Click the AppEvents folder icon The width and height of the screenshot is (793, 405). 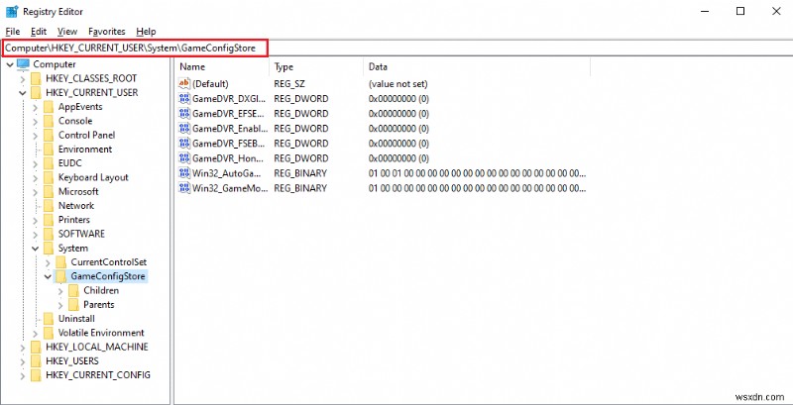(x=48, y=107)
